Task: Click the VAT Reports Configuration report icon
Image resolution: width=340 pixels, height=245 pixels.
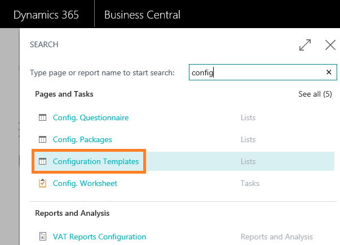Action: [x=42, y=237]
